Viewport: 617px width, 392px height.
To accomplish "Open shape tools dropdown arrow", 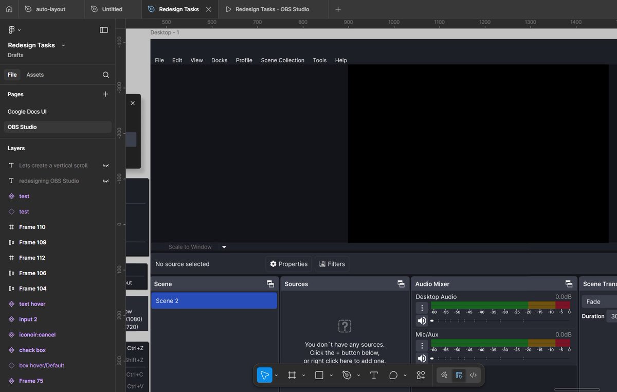I will 331,376.
